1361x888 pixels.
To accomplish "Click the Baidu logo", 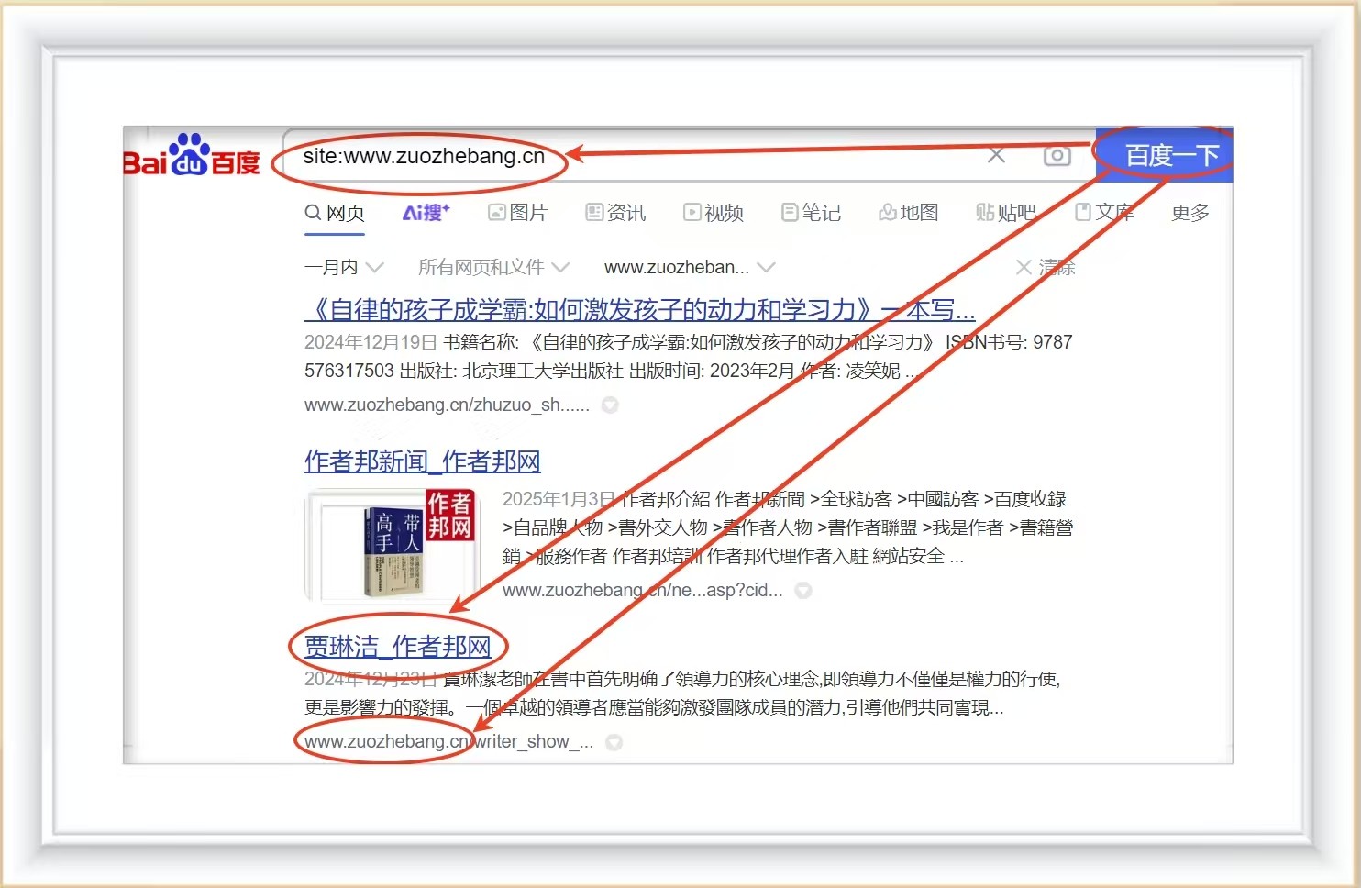I will point(193,156).
